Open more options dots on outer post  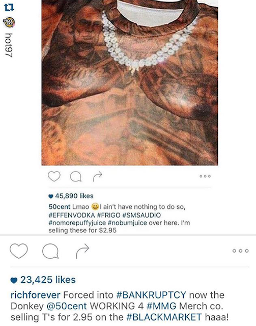pyautogui.click(x=241, y=251)
